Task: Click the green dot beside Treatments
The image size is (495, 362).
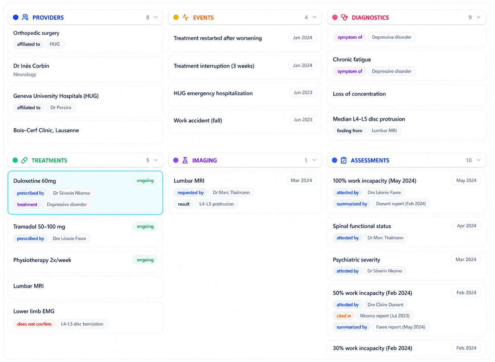Action: coord(15,160)
